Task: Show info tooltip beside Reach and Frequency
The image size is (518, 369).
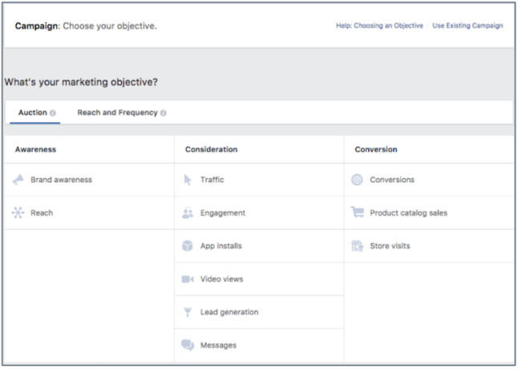Action: [164, 113]
